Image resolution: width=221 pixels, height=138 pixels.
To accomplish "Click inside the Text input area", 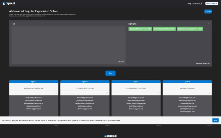I will [x=69, y=45].
